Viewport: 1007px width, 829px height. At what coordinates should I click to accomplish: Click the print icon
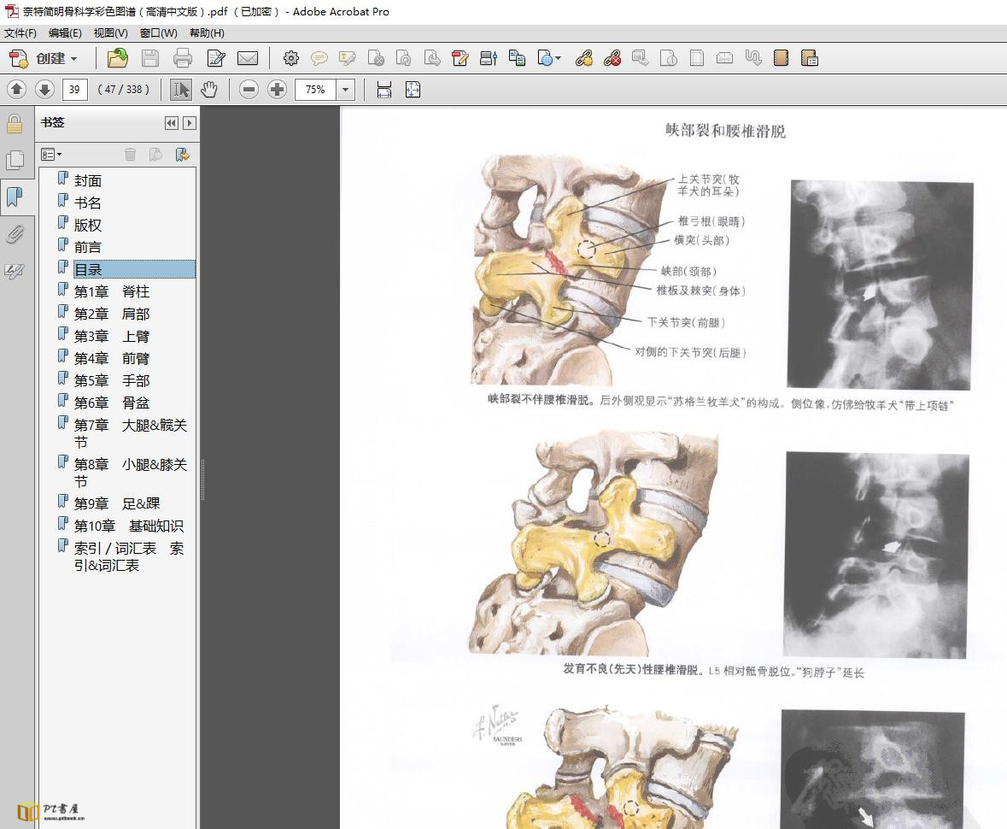(183, 58)
